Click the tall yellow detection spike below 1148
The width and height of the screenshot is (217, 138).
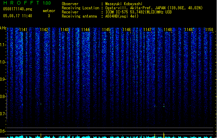point(164,135)
